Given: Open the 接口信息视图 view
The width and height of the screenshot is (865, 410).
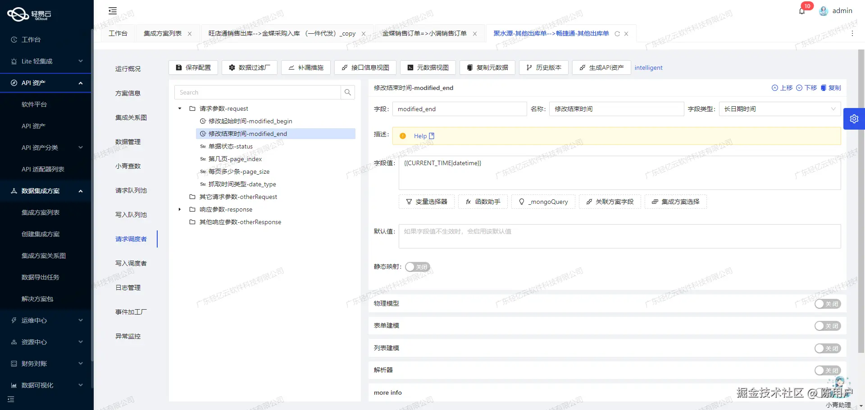Looking at the screenshot, I should (x=365, y=68).
